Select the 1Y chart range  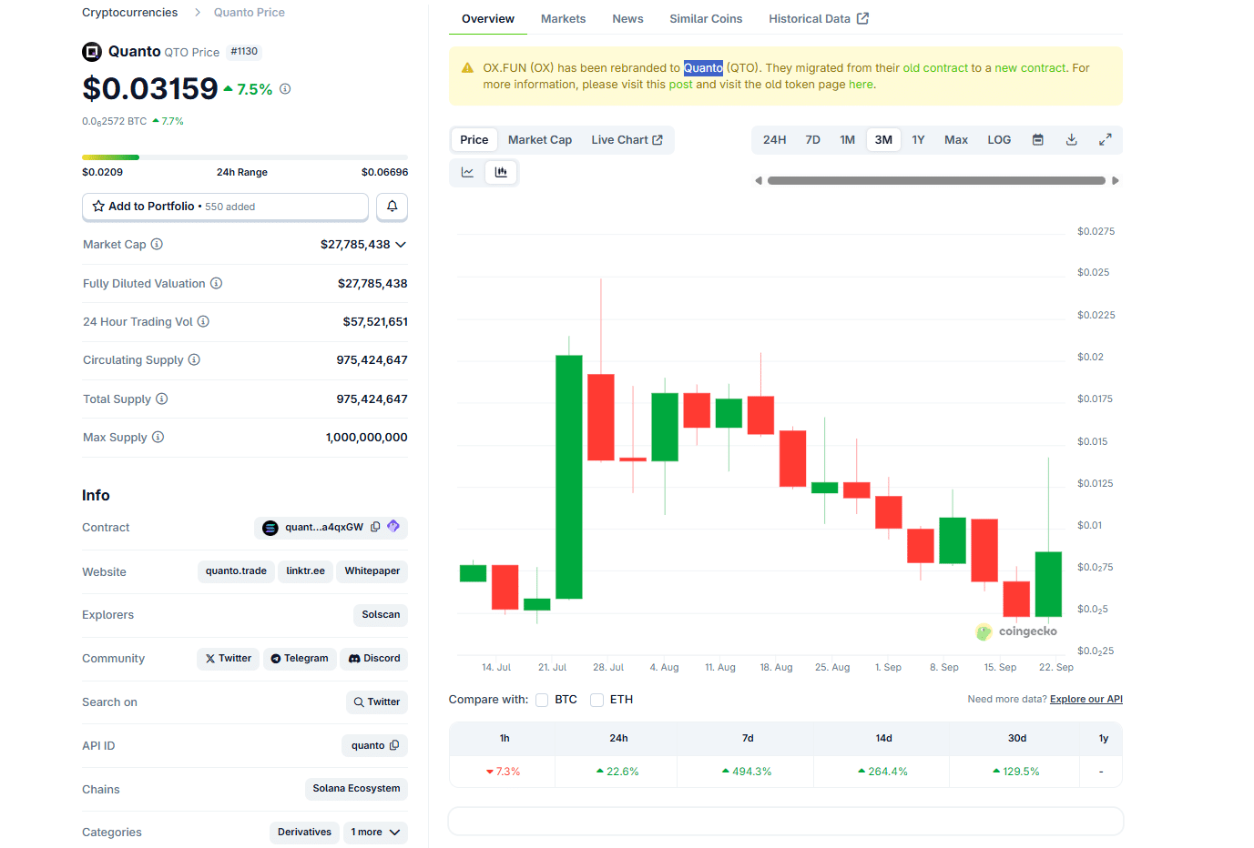(918, 139)
